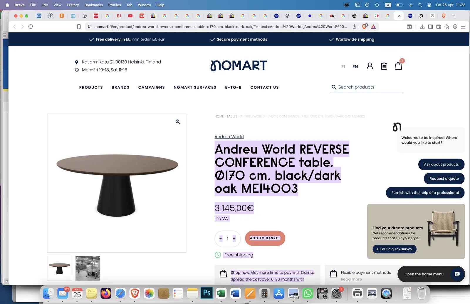The width and height of the screenshot is (470, 304).
Task: Click the search magnifier icon
Action: [x=334, y=87]
